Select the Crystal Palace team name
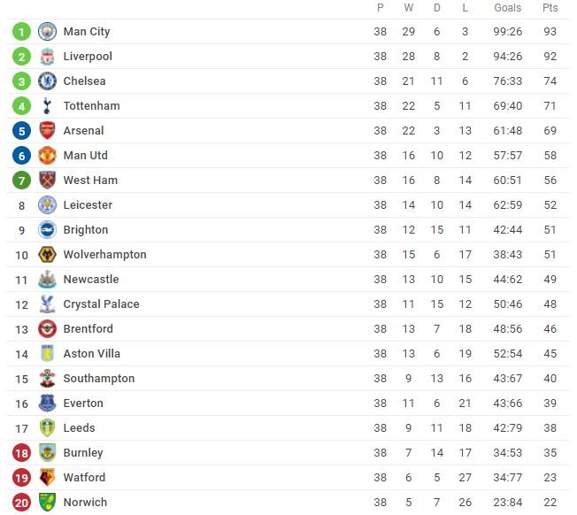 pos(101,304)
